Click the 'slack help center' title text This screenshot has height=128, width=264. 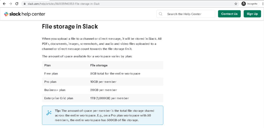click(x=27, y=14)
